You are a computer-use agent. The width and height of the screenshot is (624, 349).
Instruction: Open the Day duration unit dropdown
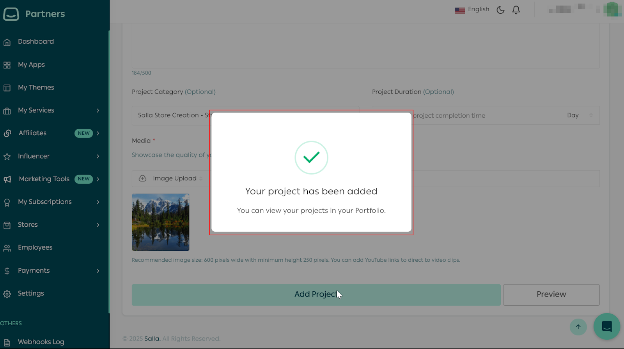[x=579, y=115]
